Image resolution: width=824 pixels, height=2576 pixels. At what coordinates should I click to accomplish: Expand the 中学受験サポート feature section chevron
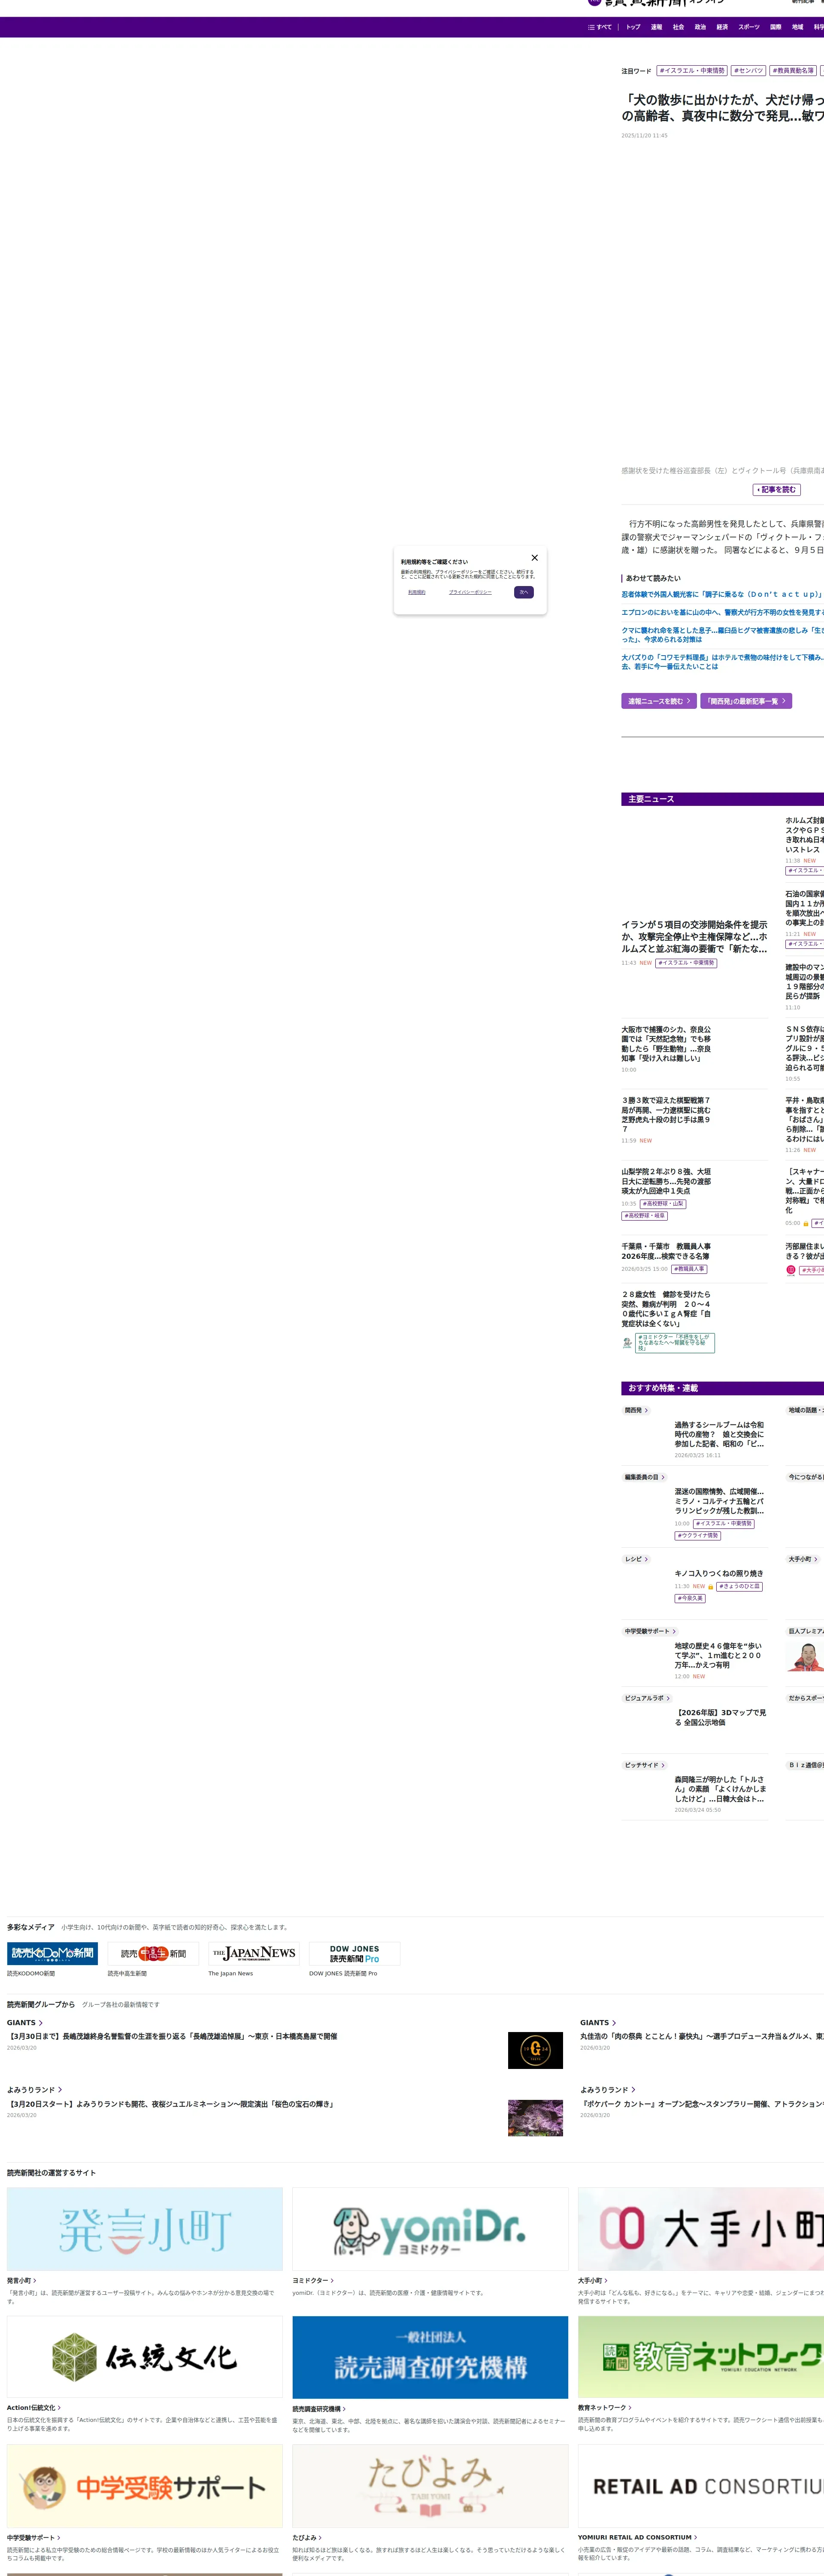click(x=674, y=1632)
